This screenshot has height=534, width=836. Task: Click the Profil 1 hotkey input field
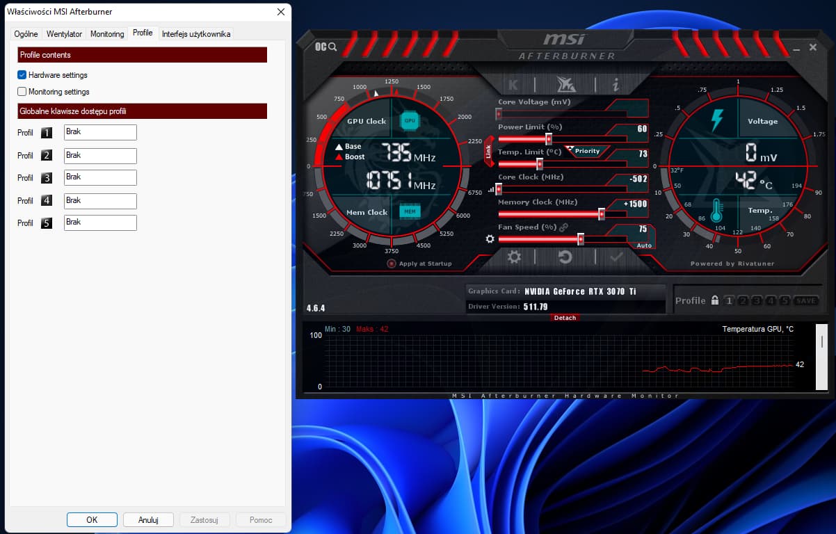[x=100, y=133]
